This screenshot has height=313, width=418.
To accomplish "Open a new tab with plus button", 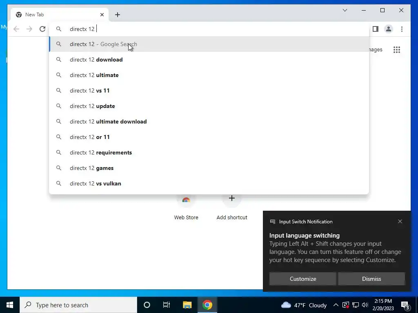I will click(118, 15).
